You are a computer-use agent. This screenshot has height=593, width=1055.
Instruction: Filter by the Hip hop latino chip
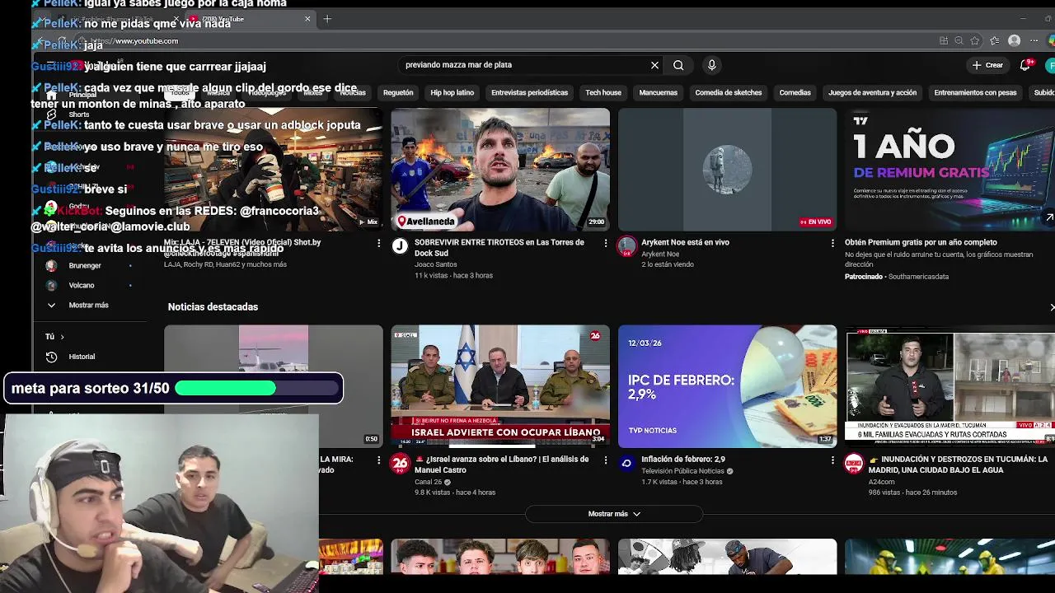click(x=452, y=93)
